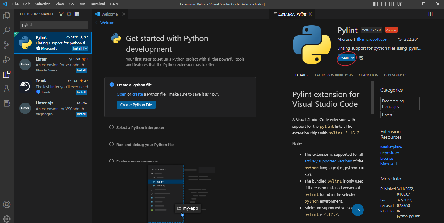
Task: Open the Customize Layout icon in the title bar
Action: [x=399, y=4]
